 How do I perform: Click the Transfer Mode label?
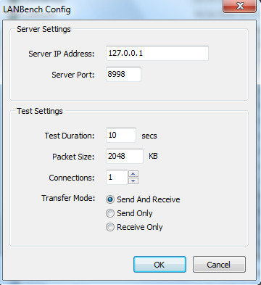(x=68, y=198)
